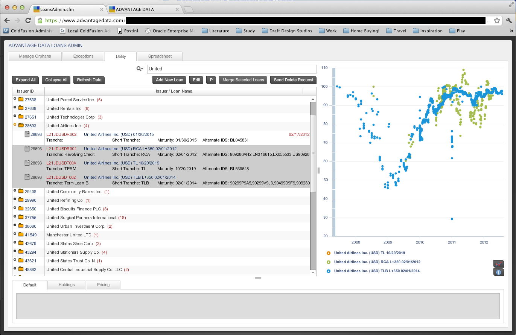
Task: Click the Add New Loan button
Action: pyautogui.click(x=169, y=80)
